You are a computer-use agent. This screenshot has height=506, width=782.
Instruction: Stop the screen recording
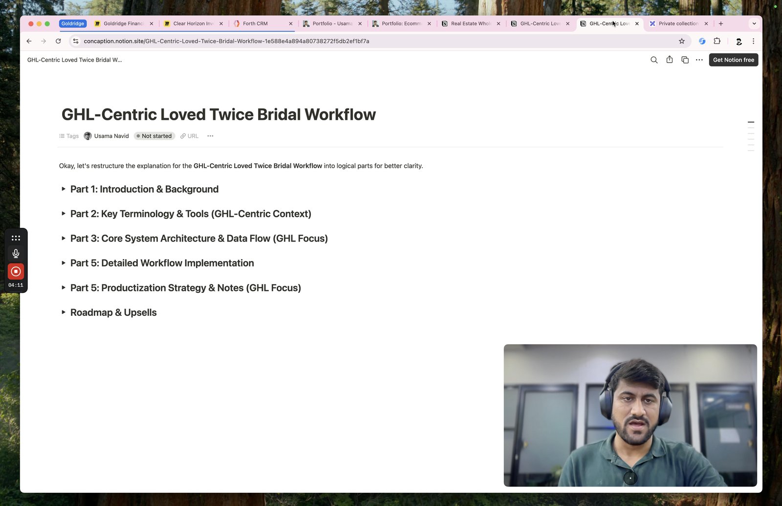tap(16, 271)
